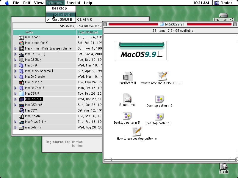Expand the MacOSZone!+ disclosure triangle
238x178 pixels.
click(15, 105)
